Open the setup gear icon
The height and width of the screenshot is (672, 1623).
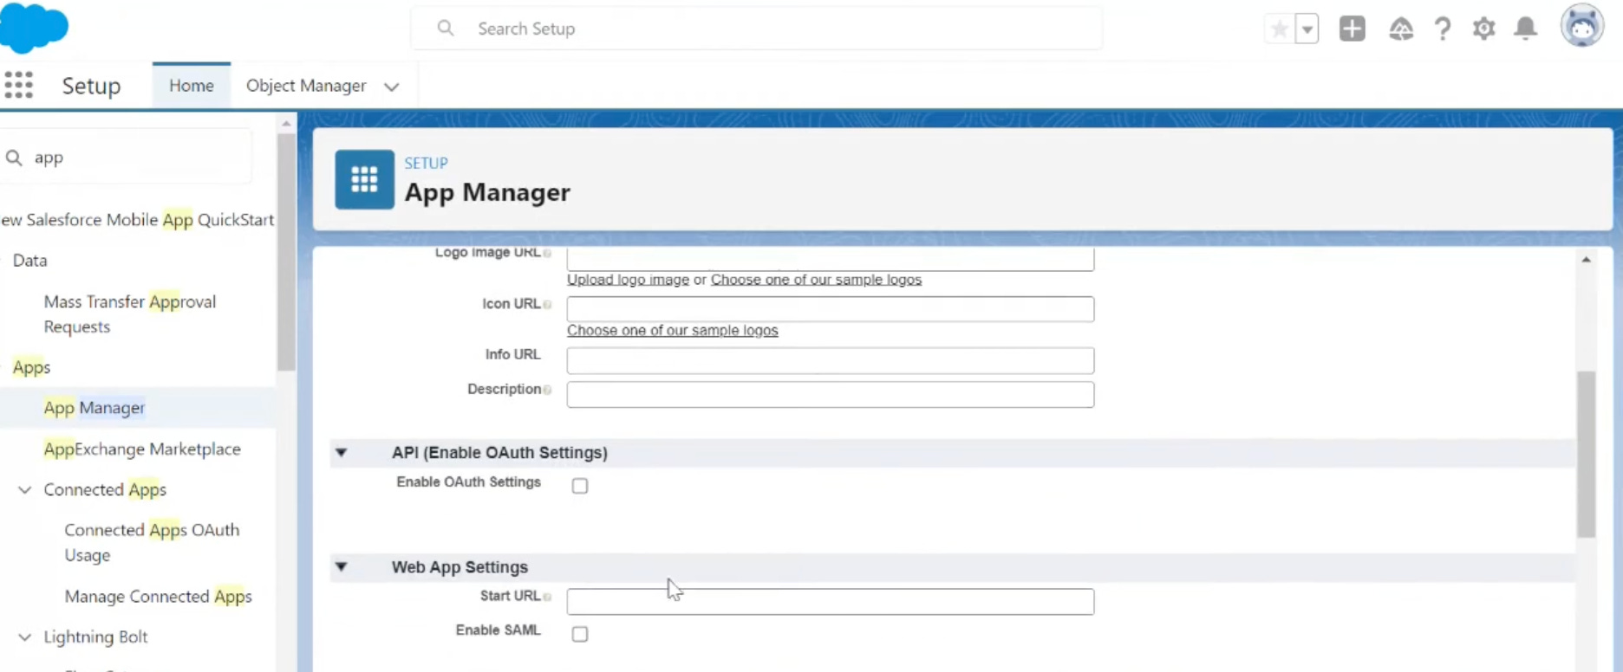(1483, 29)
